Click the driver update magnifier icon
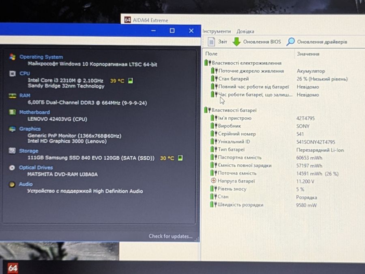Image resolution: width=365 pixels, height=274 pixels. [x=290, y=42]
